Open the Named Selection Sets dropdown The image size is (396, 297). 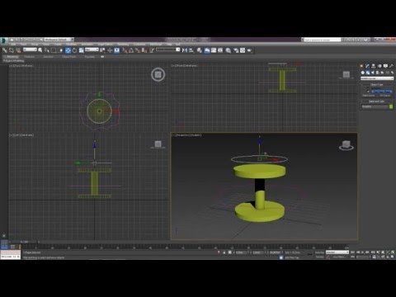(167, 49)
